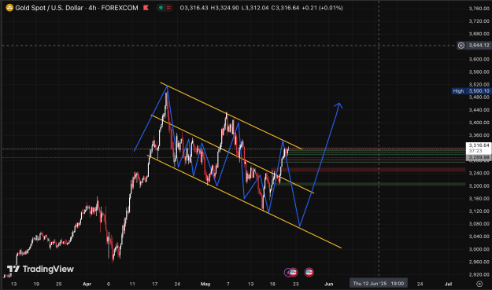Click the 3,000.00 price scale value

tap(479, 249)
